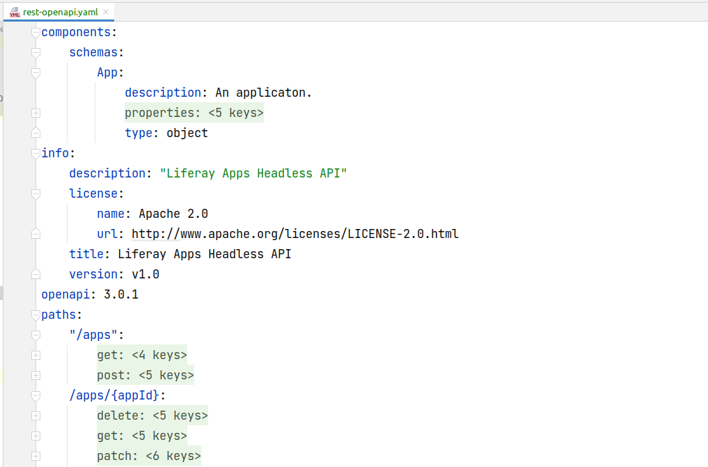Click the string "Liferay Apps Headless API"
The image size is (708, 467).
253,173
